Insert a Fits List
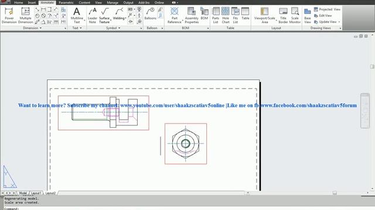 [x=236, y=15]
